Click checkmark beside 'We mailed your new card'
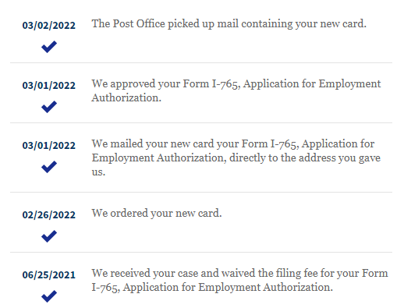The height and width of the screenshot is (308, 404). (x=49, y=167)
